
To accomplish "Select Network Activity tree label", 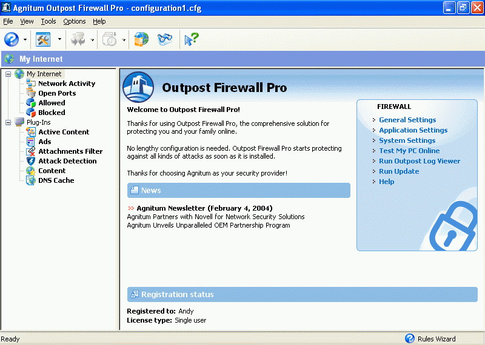I will [67, 84].
